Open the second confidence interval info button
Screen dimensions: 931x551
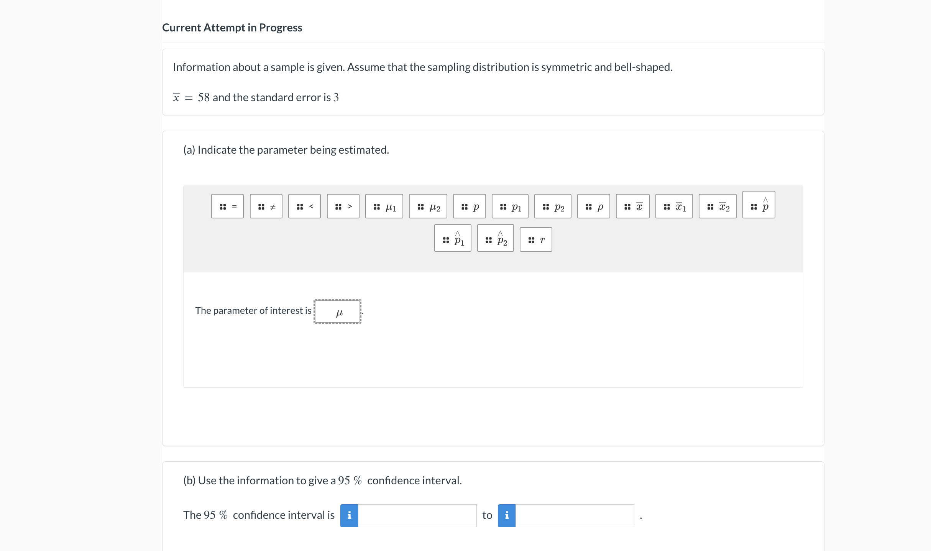[x=507, y=515]
